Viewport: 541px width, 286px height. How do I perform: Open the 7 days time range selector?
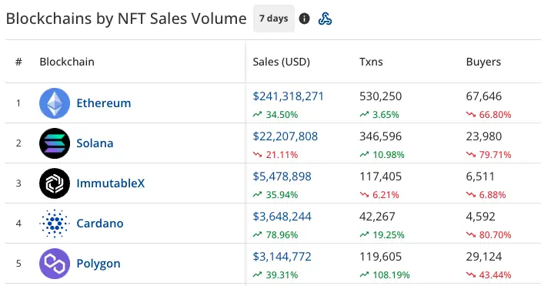click(274, 19)
